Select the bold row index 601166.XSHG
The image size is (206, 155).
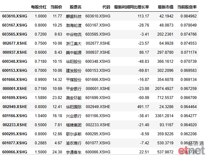click(x=15, y=116)
